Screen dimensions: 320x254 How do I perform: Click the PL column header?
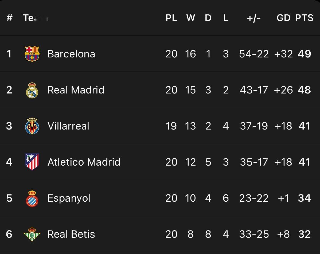171,18
